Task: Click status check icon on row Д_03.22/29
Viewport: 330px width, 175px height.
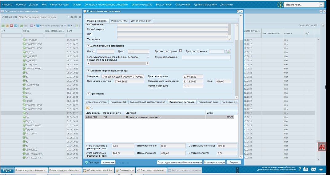Action: [x=24, y=40]
